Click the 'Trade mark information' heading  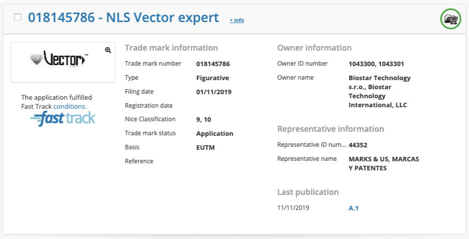click(171, 48)
